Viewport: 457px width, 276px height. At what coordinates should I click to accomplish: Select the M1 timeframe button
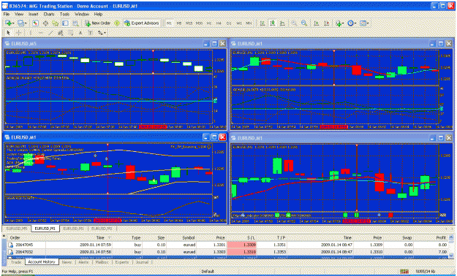169,23
